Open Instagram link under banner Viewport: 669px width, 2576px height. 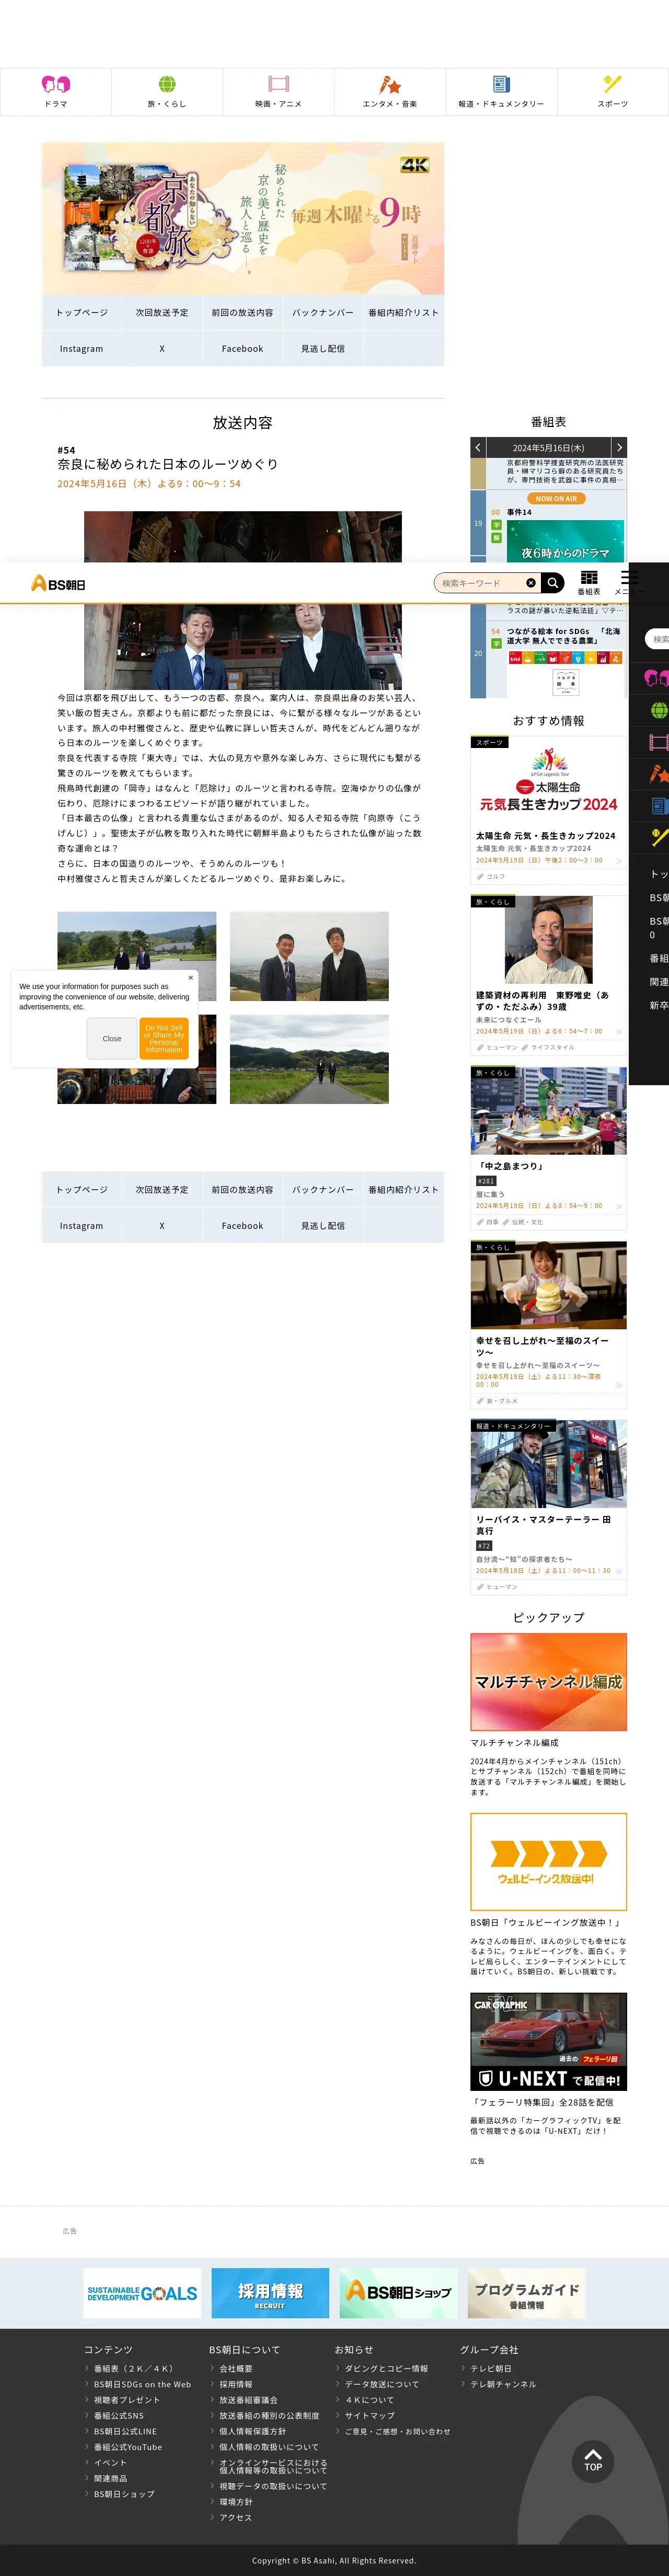tap(82, 349)
